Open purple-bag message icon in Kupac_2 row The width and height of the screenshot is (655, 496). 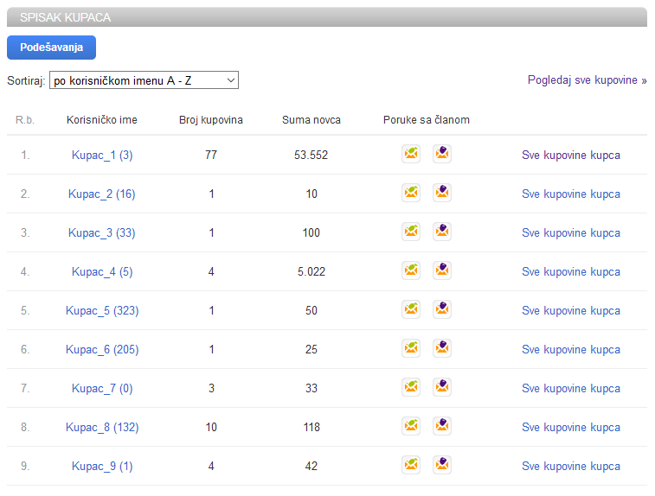point(442,193)
